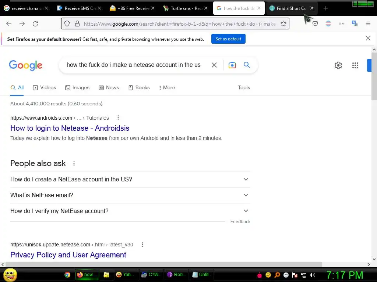Open the smiley start menu button
The image size is (377, 282).
tap(10, 275)
